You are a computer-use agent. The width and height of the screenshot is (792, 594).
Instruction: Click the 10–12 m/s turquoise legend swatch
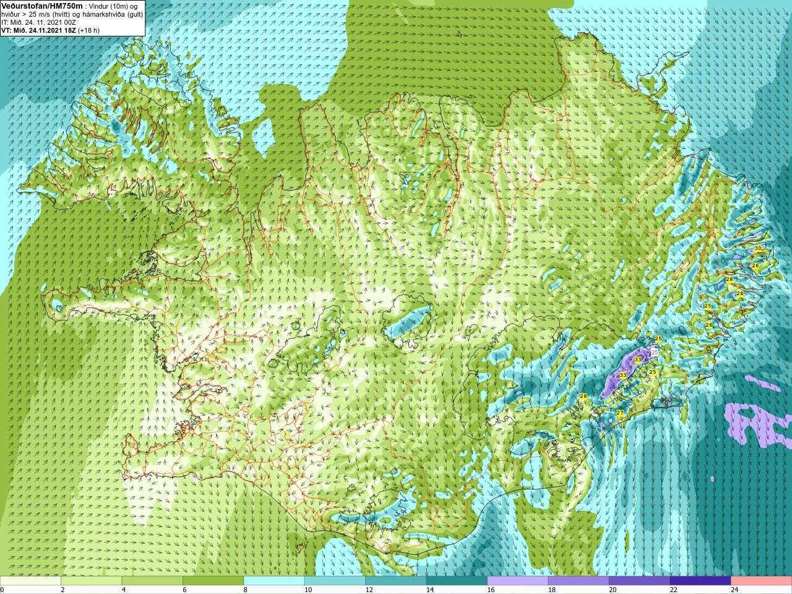click(335, 580)
